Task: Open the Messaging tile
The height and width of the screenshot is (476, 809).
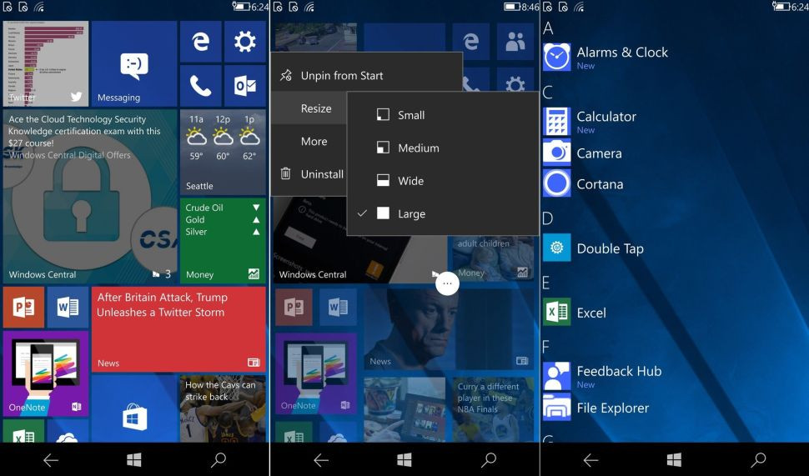Action: point(134,64)
